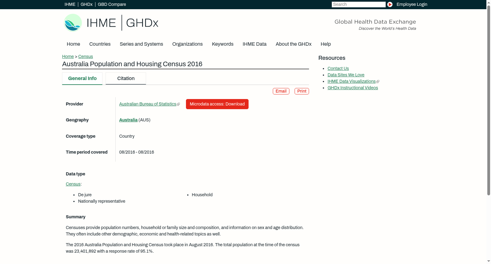Click the scrollbar up arrow
This screenshot has height=264, width=491.
489,2
